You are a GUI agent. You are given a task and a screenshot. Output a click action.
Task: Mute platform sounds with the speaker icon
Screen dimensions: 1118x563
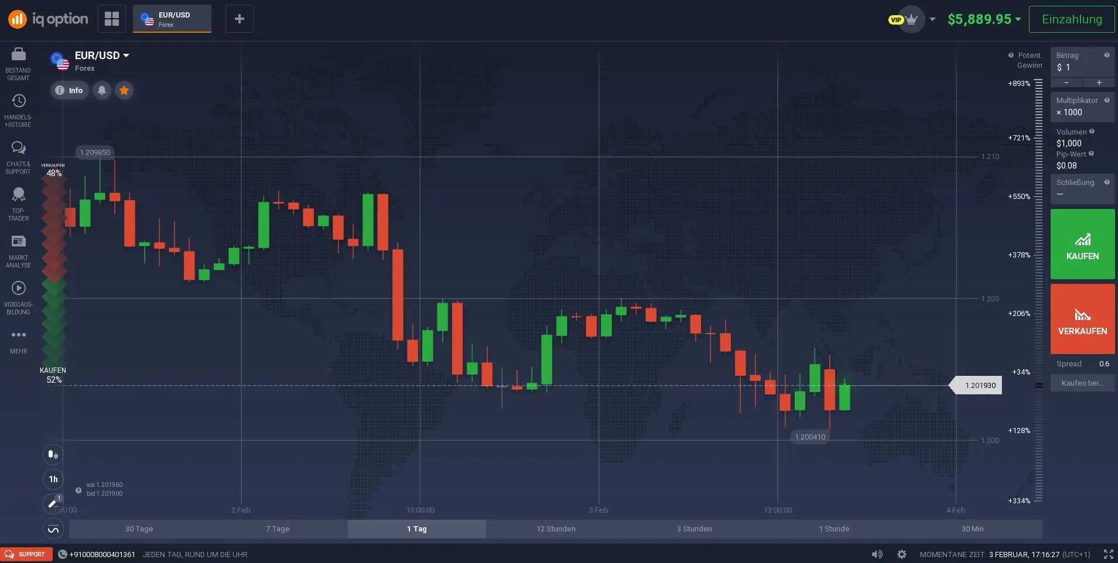point(876,554)
